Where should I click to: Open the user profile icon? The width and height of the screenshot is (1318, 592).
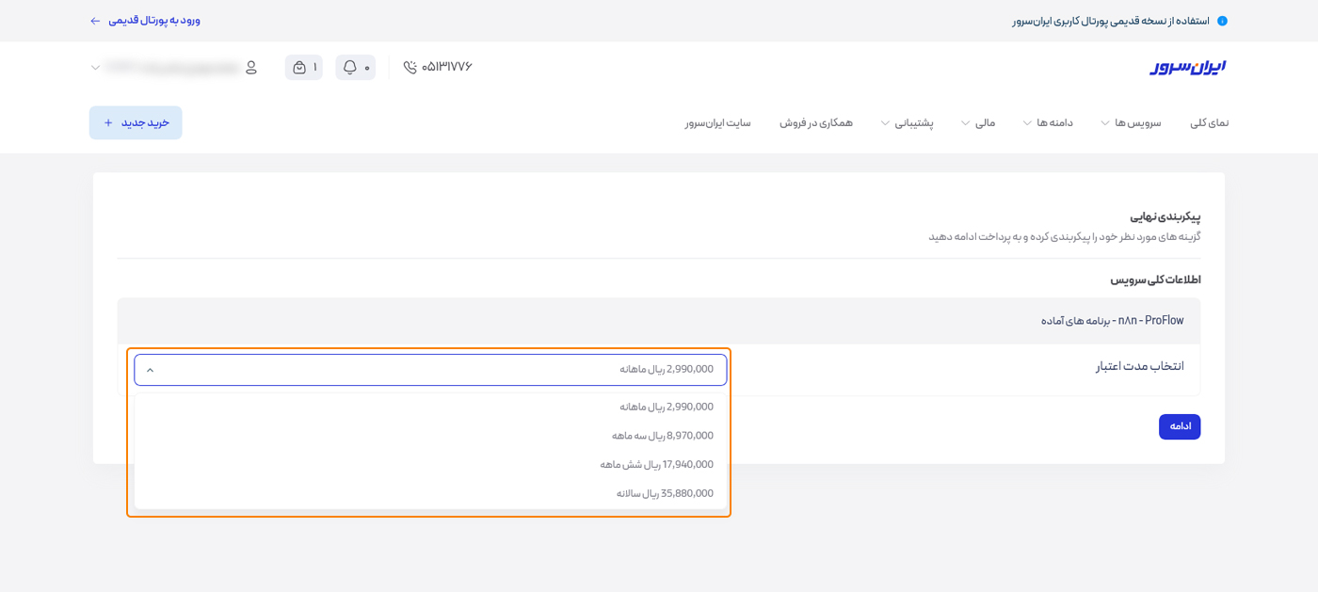251,68
